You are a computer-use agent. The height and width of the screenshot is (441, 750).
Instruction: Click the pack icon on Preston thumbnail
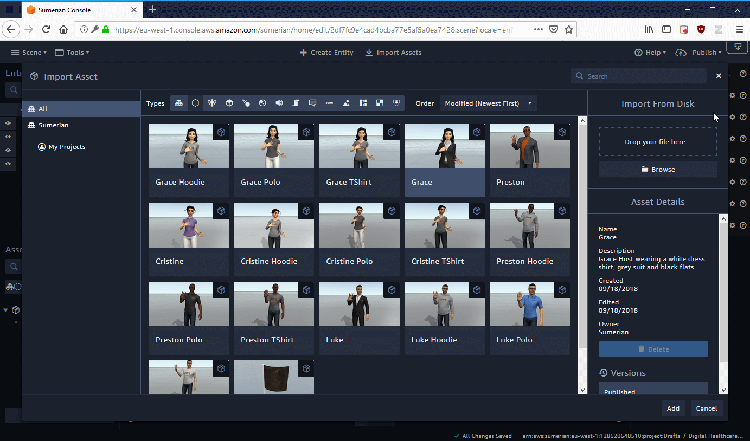(x=562, y=132)
